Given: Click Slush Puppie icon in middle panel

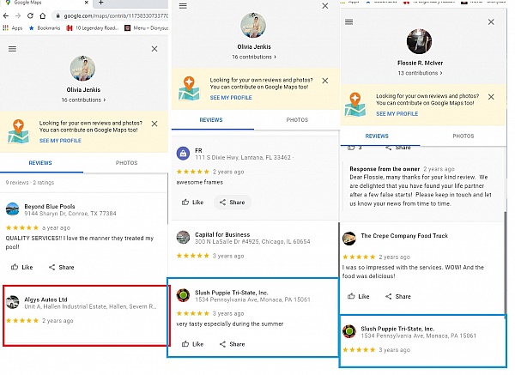Looking at the screenshot, I should click(183, 295).
